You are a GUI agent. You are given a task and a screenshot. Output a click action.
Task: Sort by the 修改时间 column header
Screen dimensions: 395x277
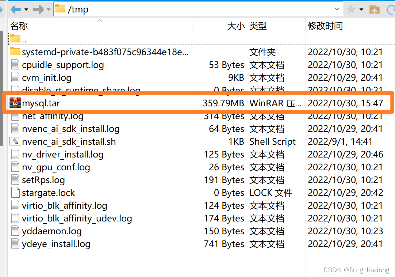point(350,26)
